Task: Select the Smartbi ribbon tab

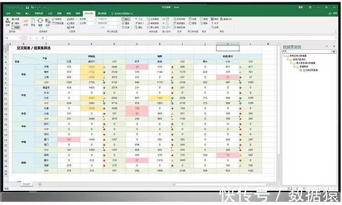Action: click(89, 14)
